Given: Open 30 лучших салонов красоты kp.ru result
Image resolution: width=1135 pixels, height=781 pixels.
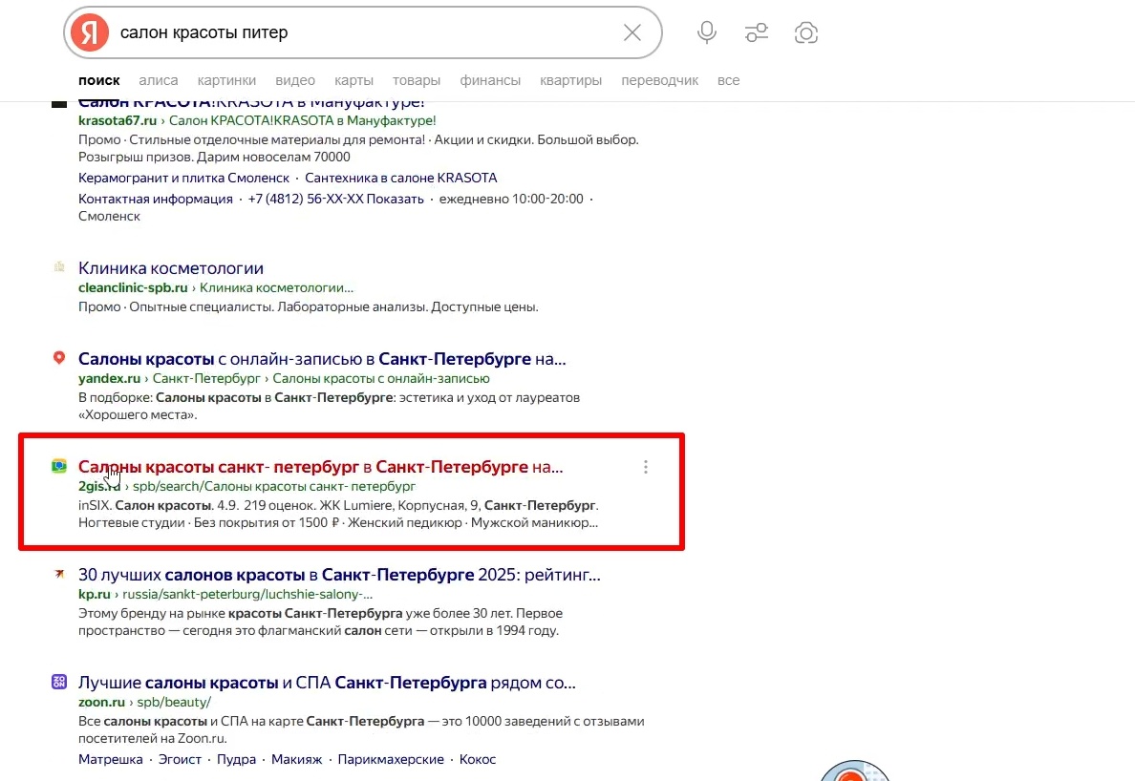Looking at the screenshot, I should point(339,575).
